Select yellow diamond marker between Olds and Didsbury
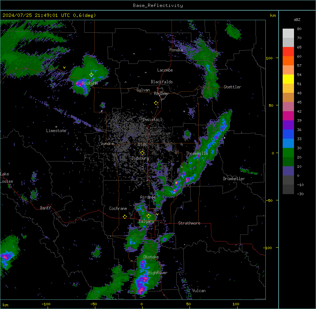The width and height of the screenshot is (316, 309). point(142,153)
